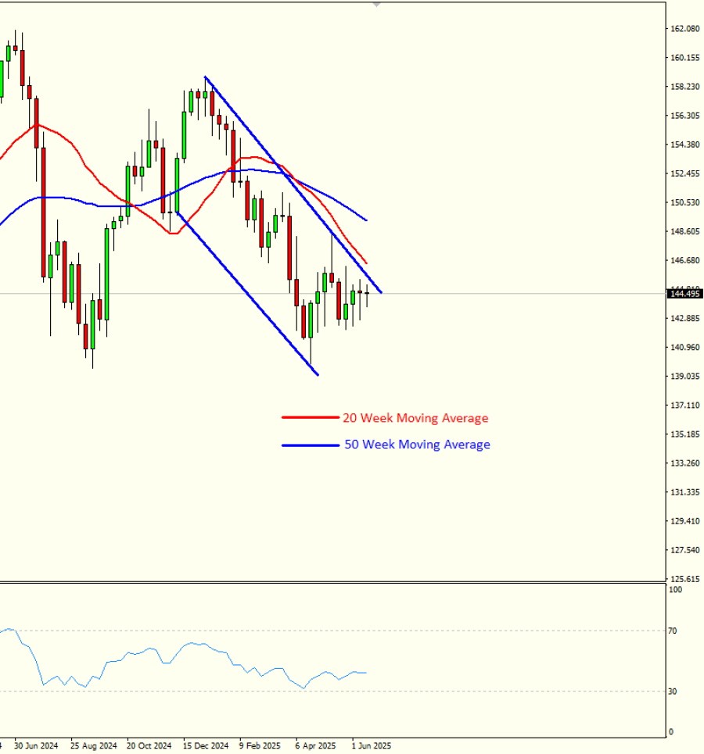Click the current price label 144.495

684,294
